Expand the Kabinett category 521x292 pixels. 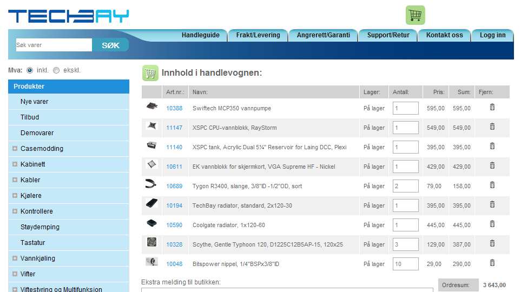point(15,164)
